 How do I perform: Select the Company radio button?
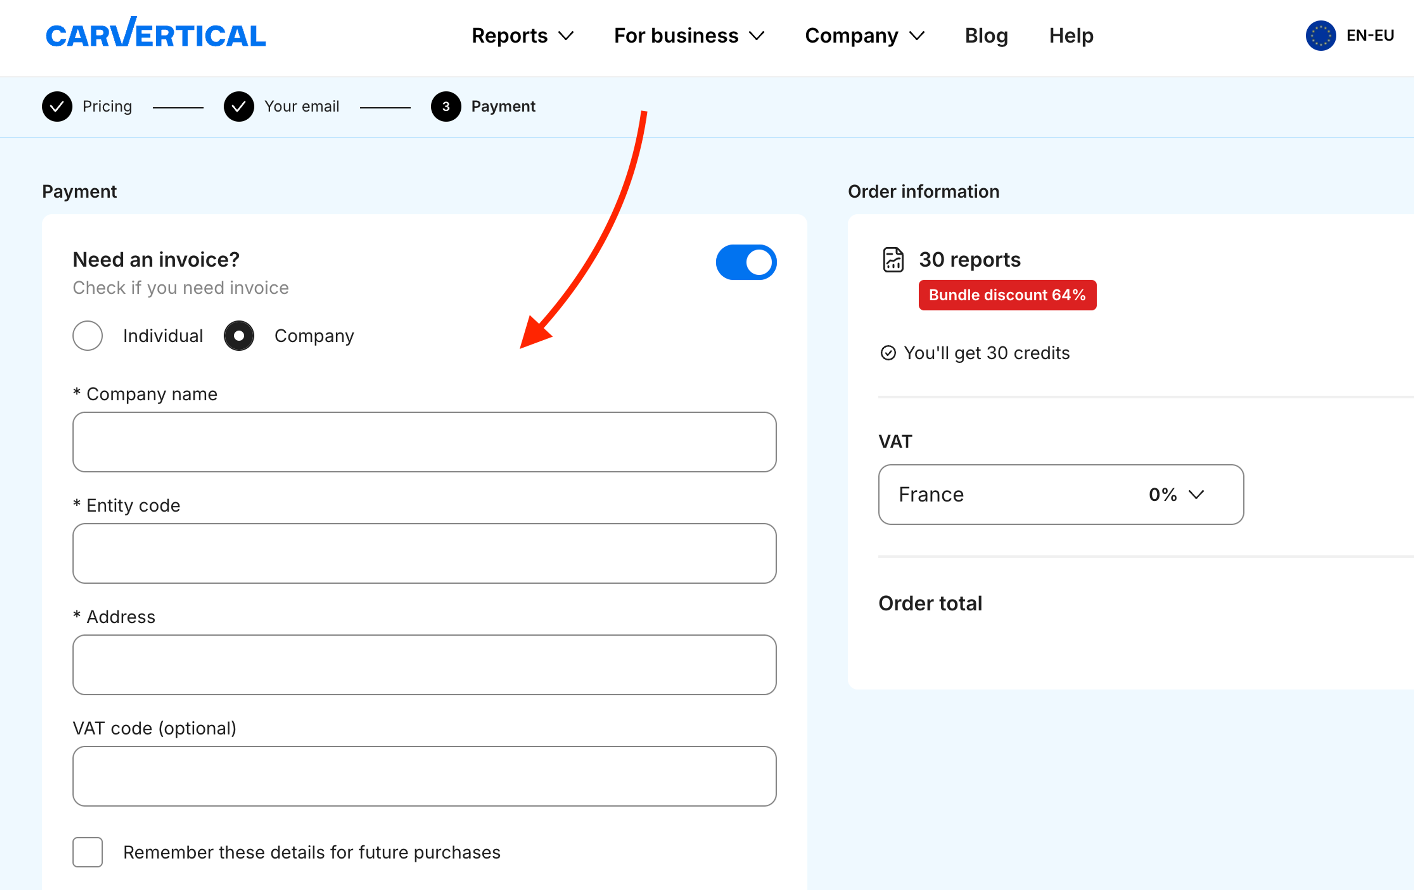[238, 336]
